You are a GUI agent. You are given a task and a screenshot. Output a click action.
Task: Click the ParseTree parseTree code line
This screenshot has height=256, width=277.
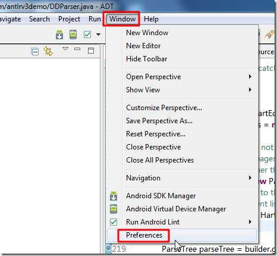point(218,249)
